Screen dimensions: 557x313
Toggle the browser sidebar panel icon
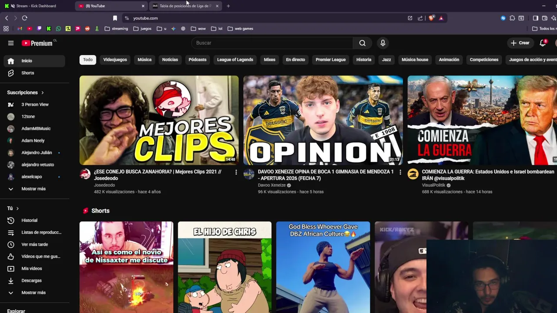point(536,18)
